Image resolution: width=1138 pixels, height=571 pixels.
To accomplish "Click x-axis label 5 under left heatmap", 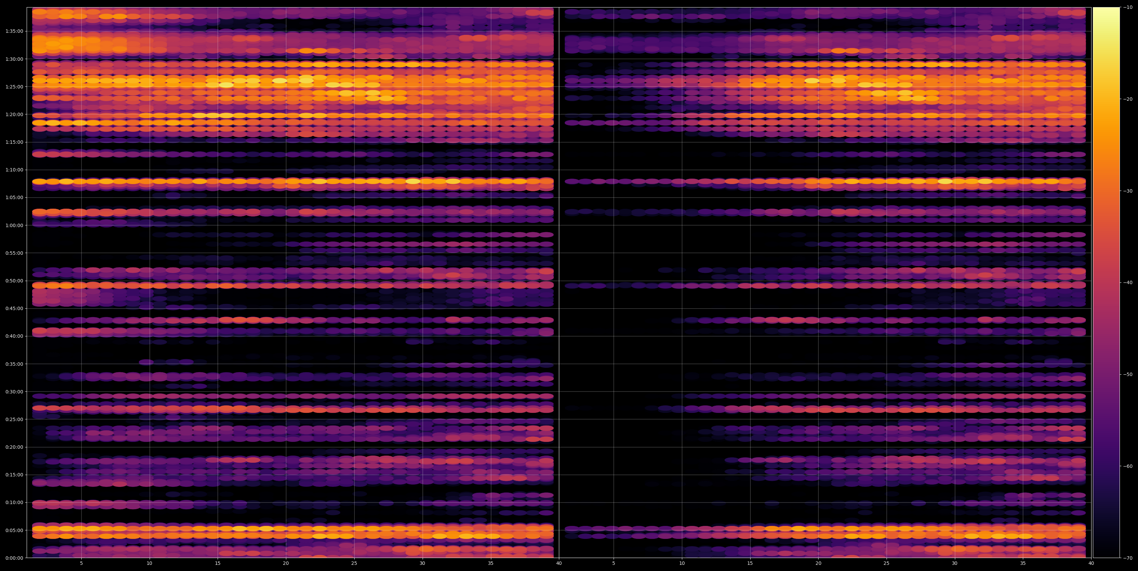I will pyautogui.click(x=81, y=563).
